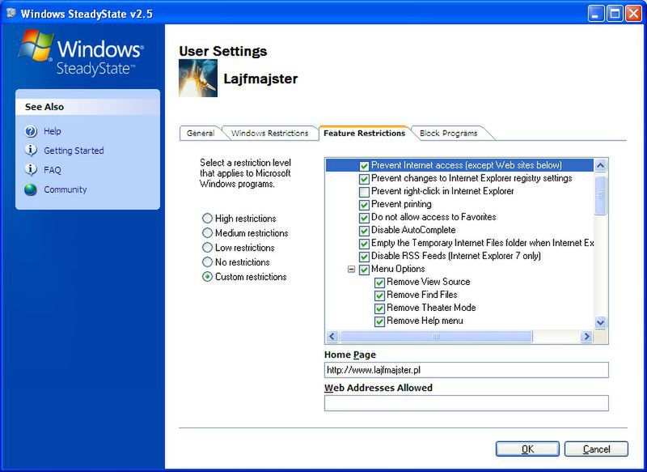Switch to the General tab

(201, 134)
